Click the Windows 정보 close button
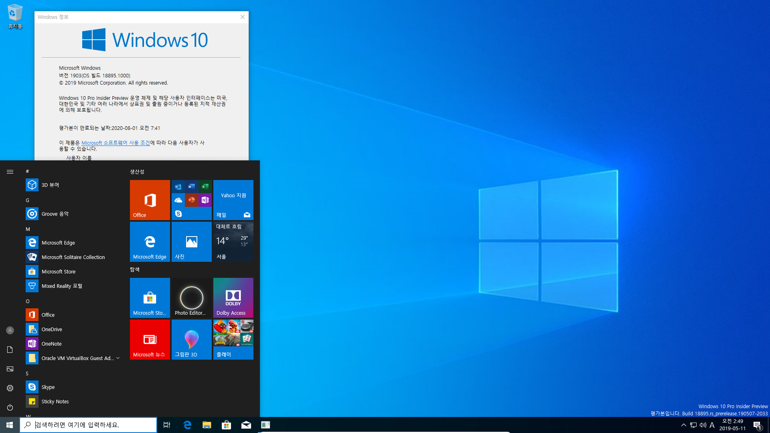Viewport: 770px width, 433px height. tap(243, 17)
